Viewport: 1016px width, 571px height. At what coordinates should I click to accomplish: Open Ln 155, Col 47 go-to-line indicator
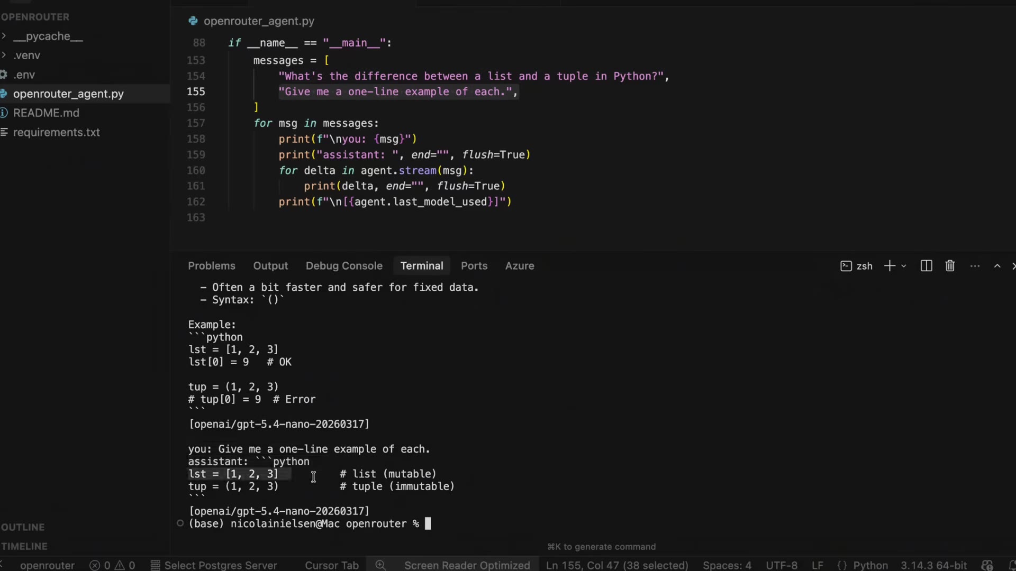(x=617, y=565)
